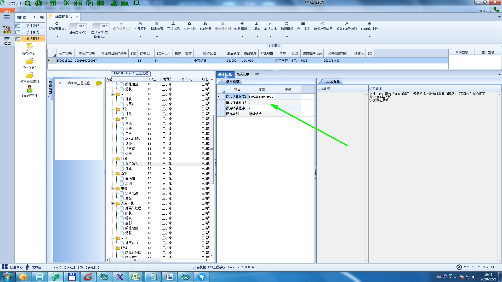The image size is (502, 282).
Task: Collapse the 钻孔 tree folder
Action: [112, 159]
